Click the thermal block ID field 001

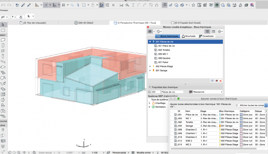(x=156, y=92)
